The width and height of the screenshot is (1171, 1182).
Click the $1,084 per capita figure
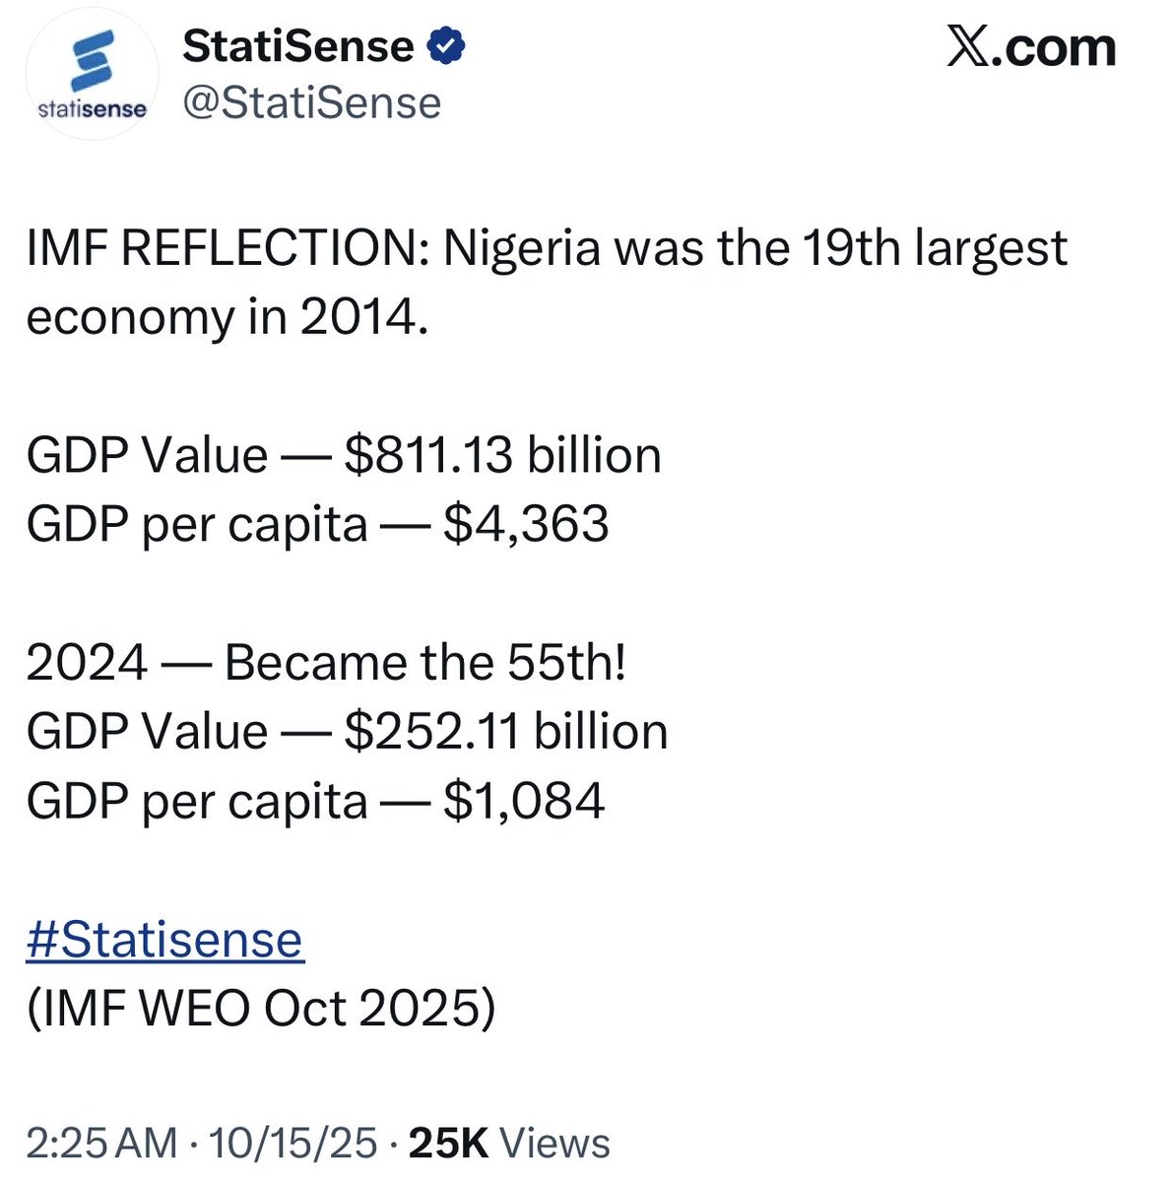523,801
